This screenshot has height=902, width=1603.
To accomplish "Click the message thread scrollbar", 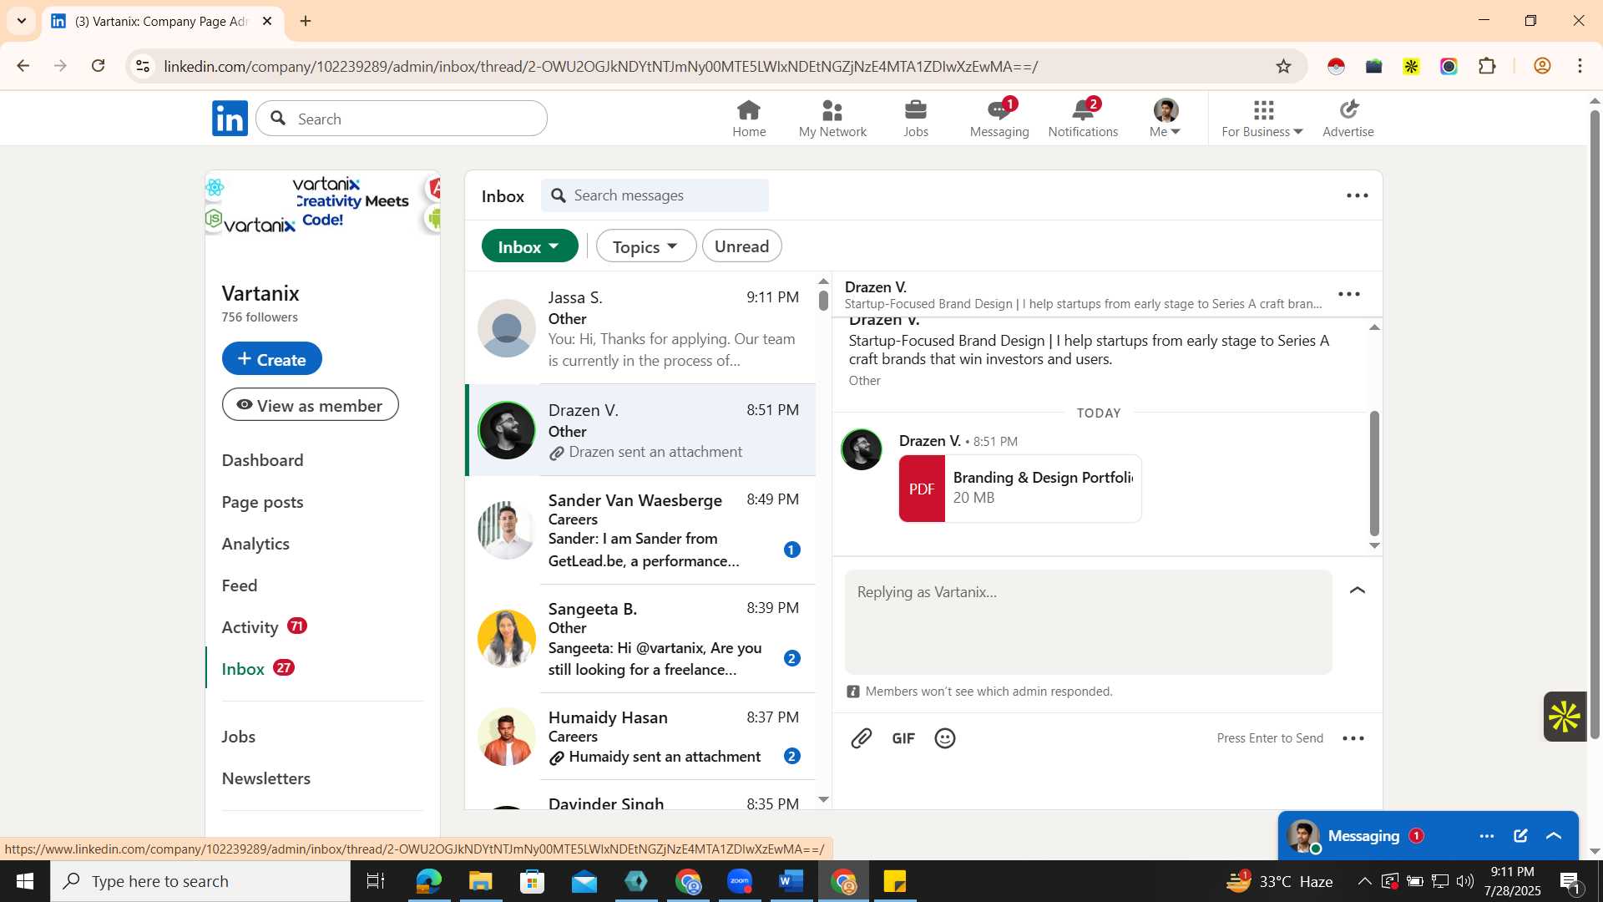I will pyautogui.click(x=1374, y=474).
